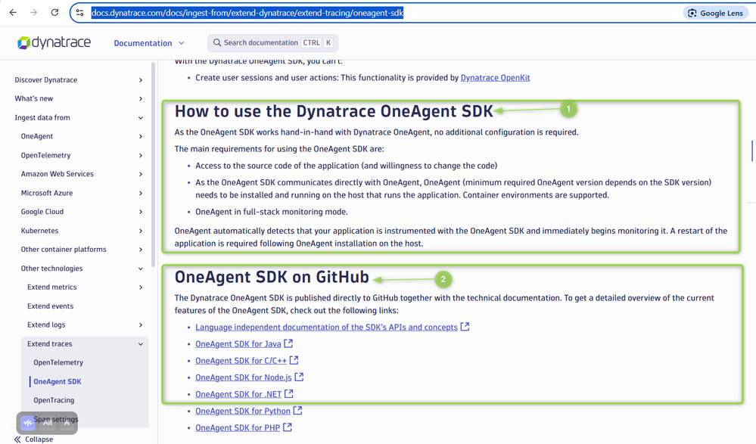Viewport: 756px width, 444px height.
Task: Click external-link icon beside Python SDK
Action: pyautogui.click(x=298, y=410)
